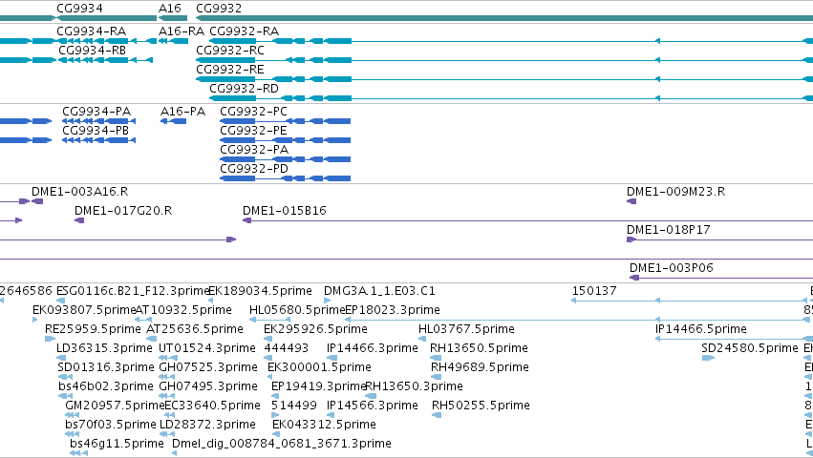Select the RE25959.5prime EST label
The height and width of the screenshot is (458, 813).
coord(93,329)
